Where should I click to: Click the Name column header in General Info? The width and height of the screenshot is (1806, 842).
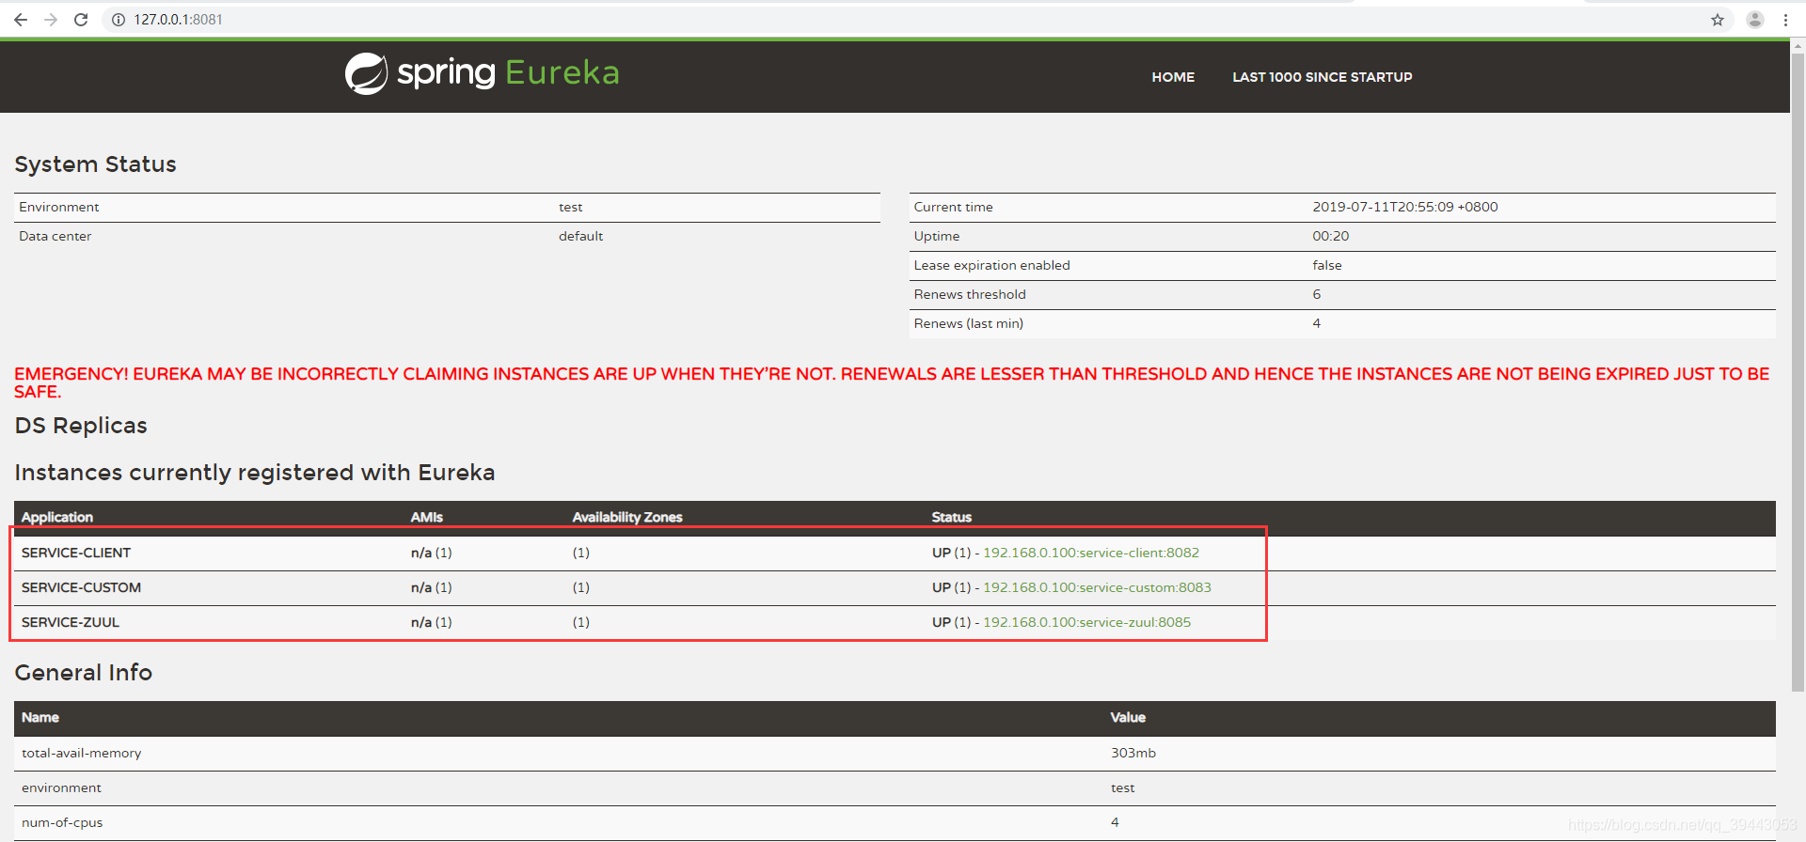tap(40, 717)
